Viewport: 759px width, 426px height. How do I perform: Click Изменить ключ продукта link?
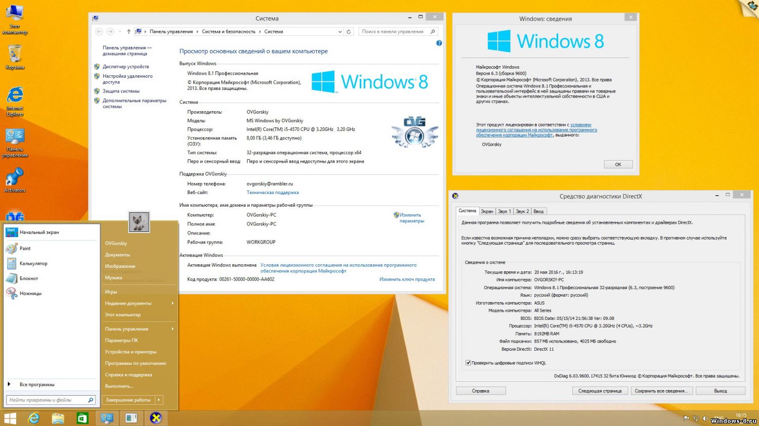pyautogui.click(x=407, y=279)
